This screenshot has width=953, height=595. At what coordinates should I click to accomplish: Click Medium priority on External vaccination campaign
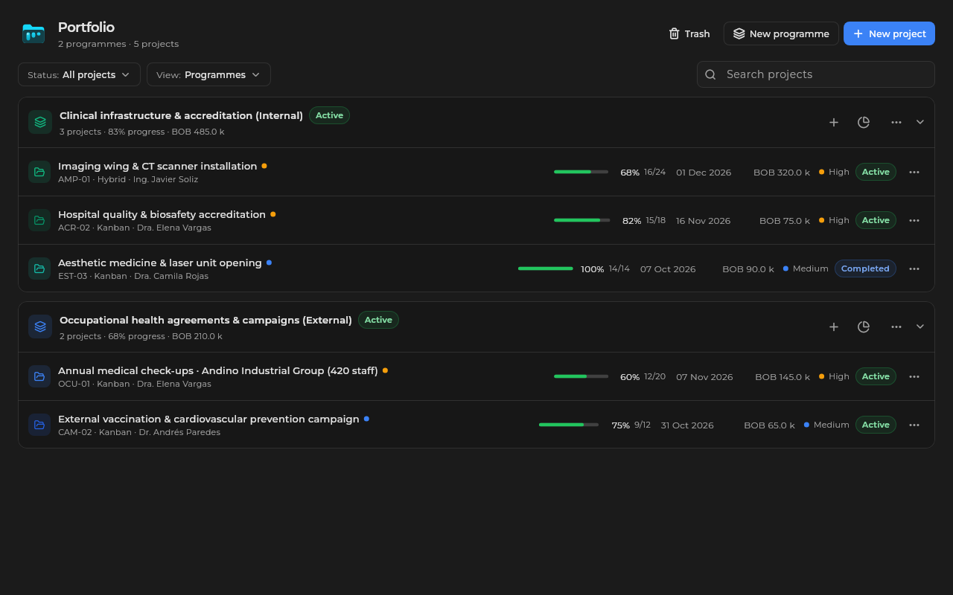(x=826, y=425)
